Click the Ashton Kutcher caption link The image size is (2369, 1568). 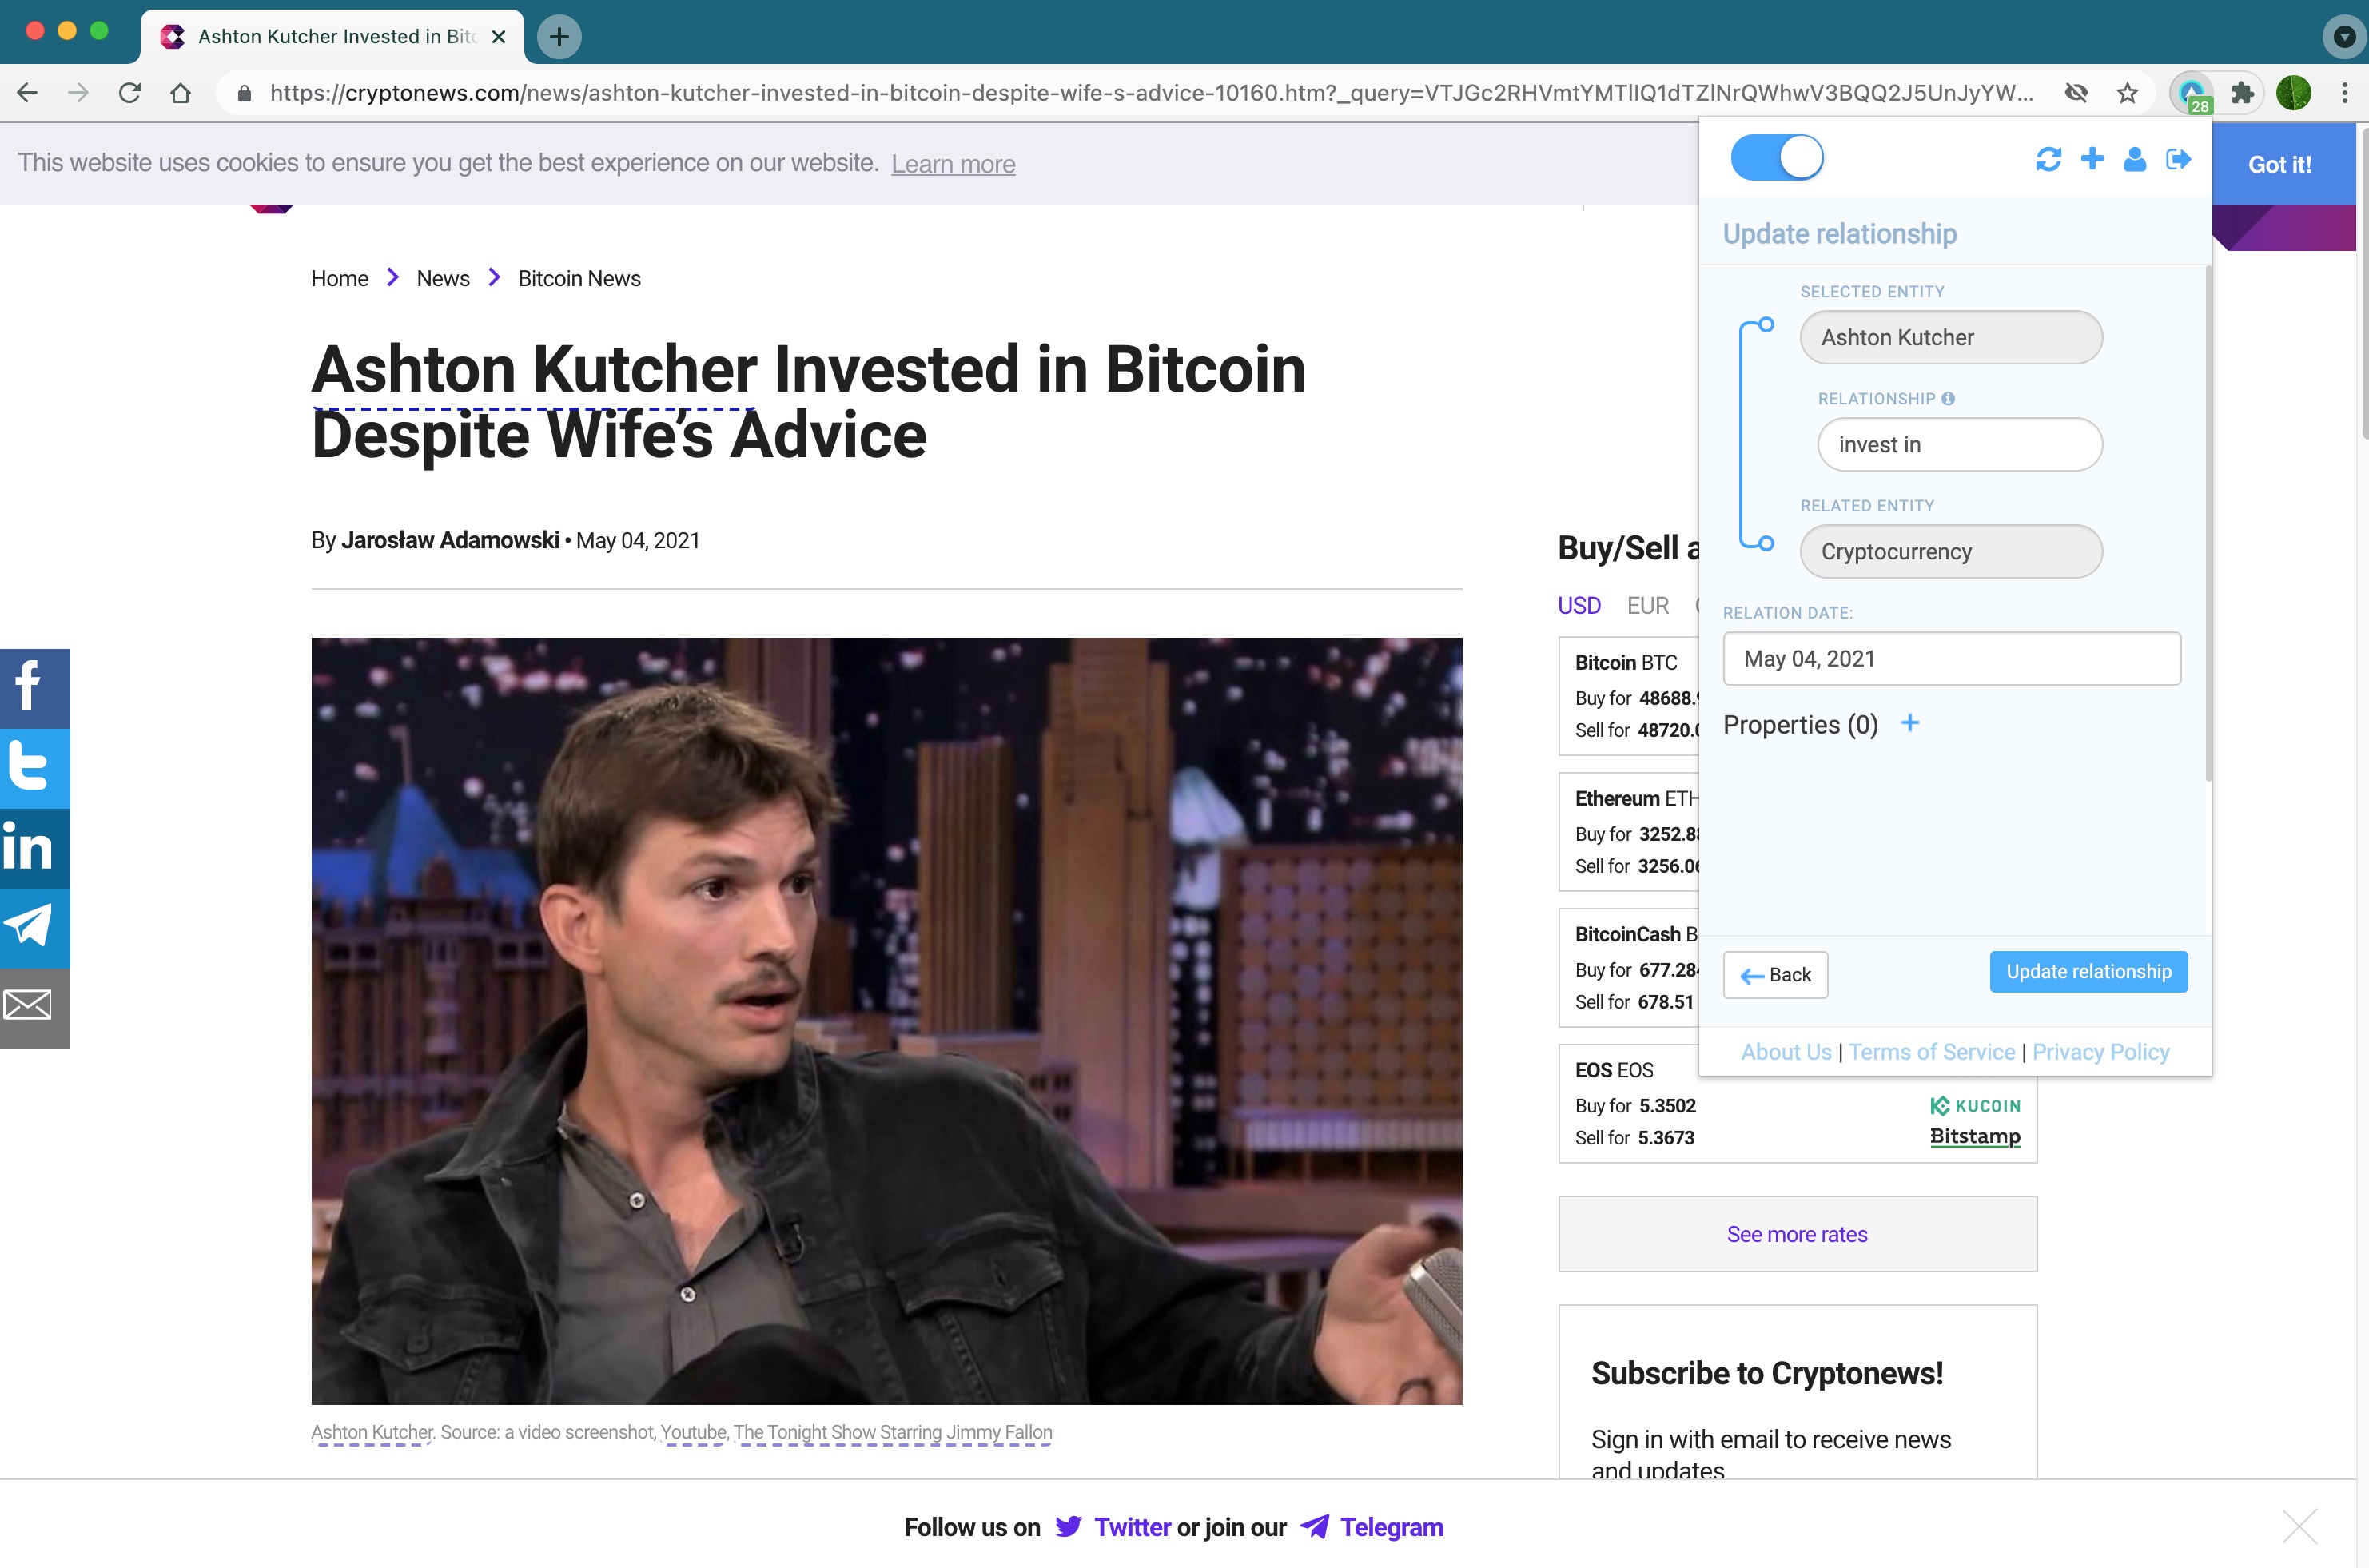point(372,1432)
